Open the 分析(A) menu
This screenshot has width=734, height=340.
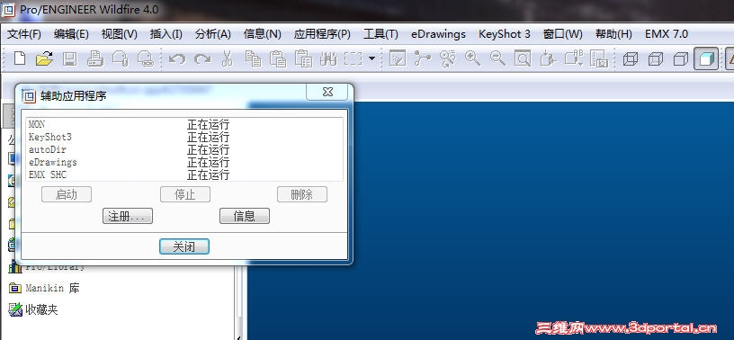pos(213,34)
